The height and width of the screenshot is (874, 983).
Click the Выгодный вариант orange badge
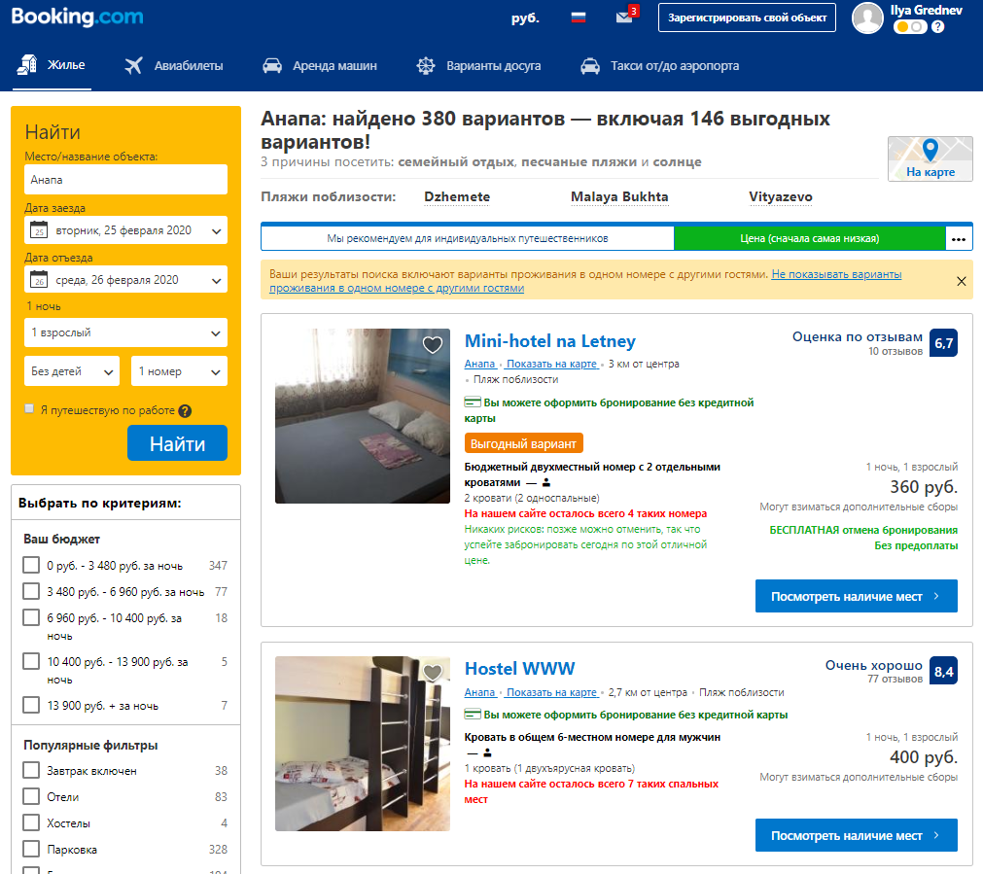523,443
